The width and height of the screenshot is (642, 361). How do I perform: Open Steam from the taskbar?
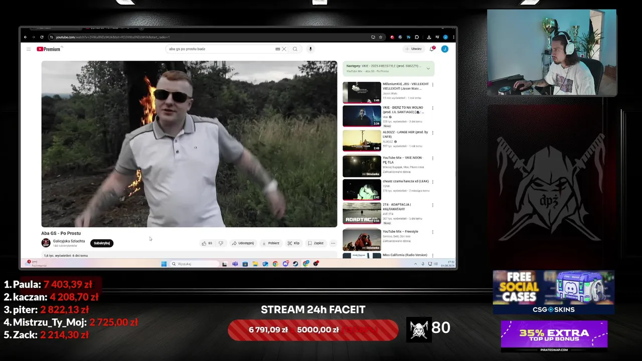(296, 264)
